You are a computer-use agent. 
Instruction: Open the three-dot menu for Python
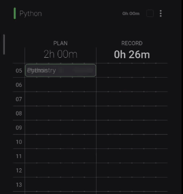click(x=161, y=14)
